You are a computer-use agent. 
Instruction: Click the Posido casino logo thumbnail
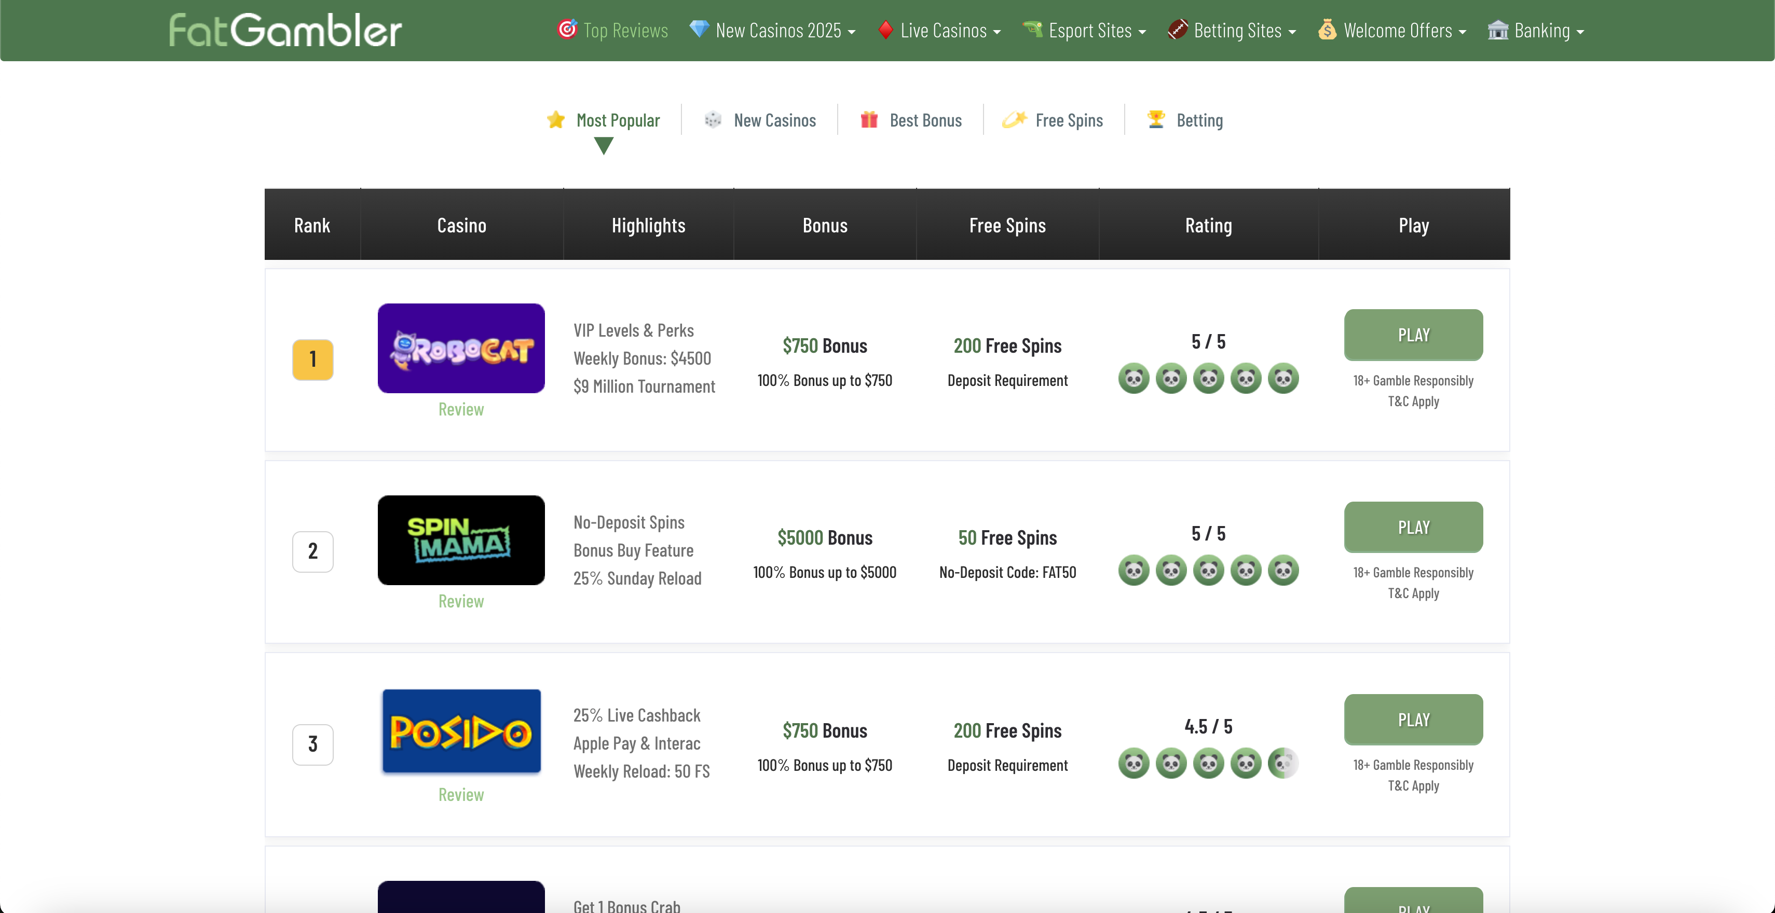click(x=461, y=731)
